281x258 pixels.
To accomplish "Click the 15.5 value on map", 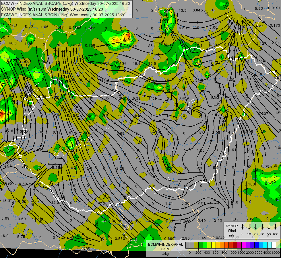I will 152,64.
